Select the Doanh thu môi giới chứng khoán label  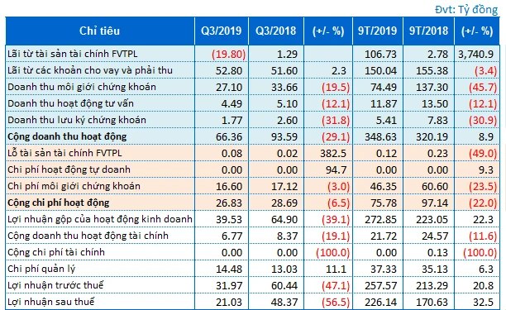pos(82,87)
